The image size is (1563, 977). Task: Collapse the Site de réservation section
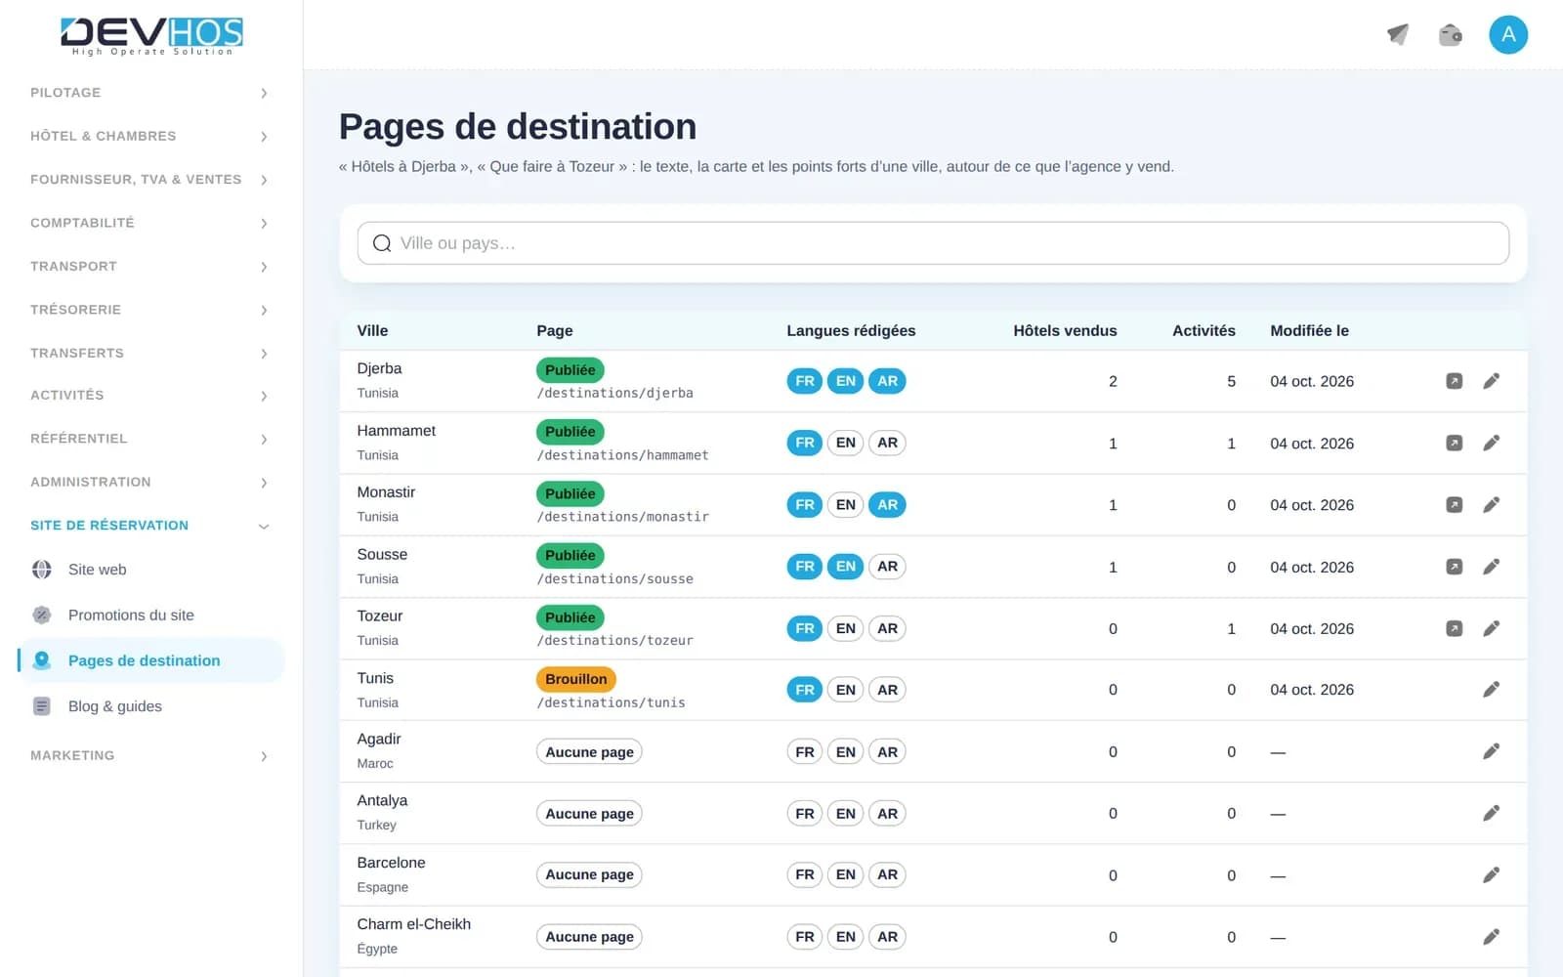[x=149, y=526]
